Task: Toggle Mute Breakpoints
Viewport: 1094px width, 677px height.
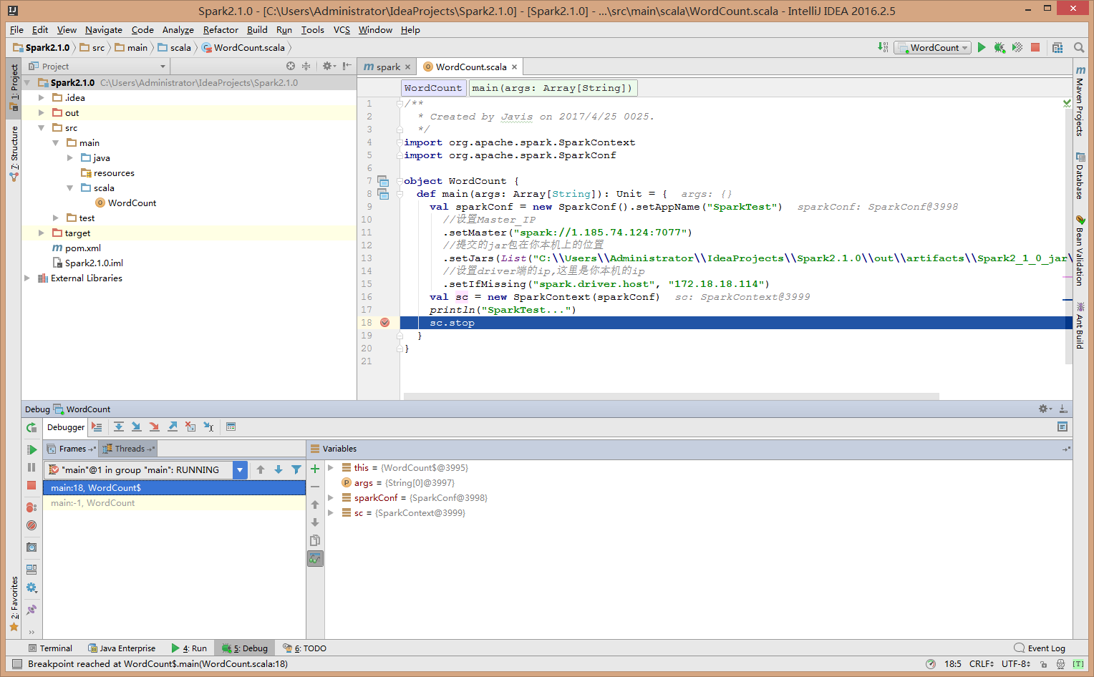Action: [32, 525]
